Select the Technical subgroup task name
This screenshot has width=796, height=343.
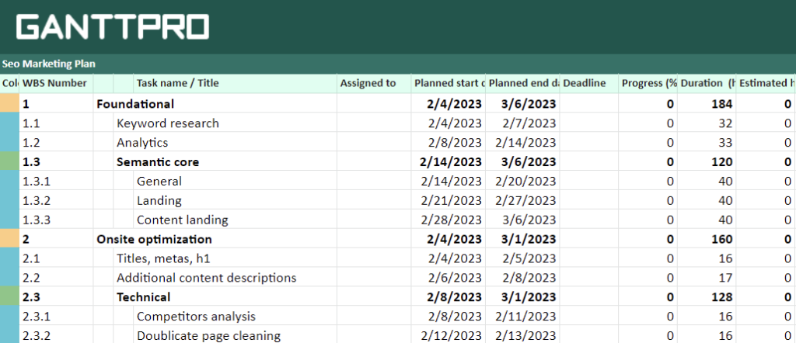point(143,297)
